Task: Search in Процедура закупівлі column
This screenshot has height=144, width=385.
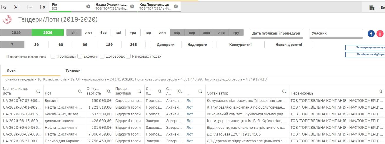Action: (x=139, y=91)
